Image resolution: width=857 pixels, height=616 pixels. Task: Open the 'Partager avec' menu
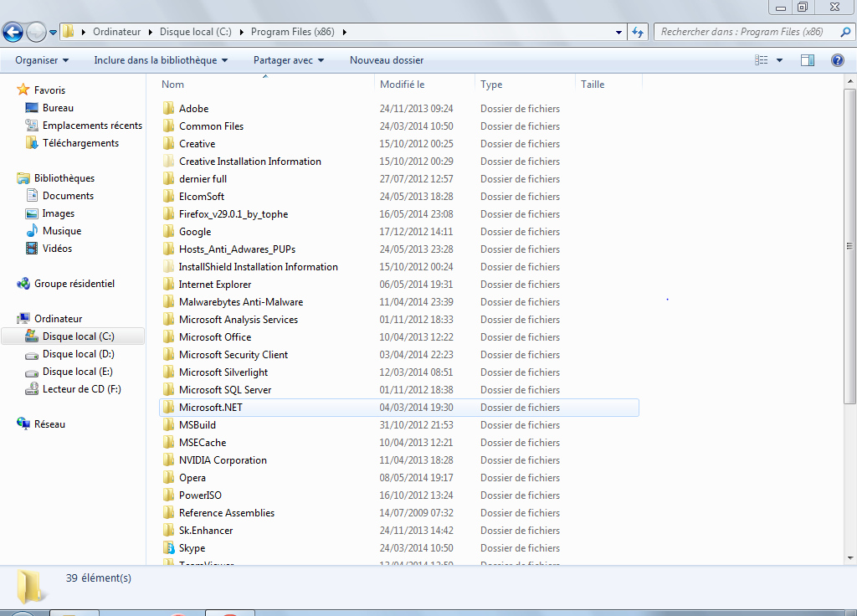tap(289, 60)
